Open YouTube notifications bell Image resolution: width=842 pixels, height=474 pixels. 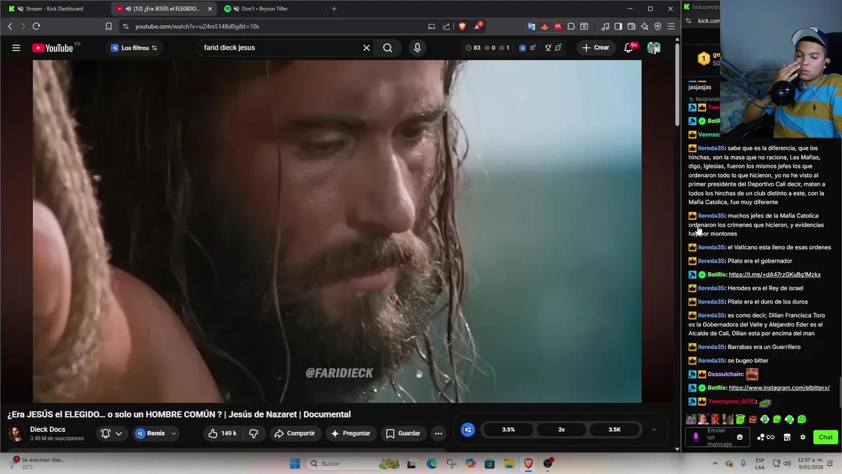[x=630, y=47]
